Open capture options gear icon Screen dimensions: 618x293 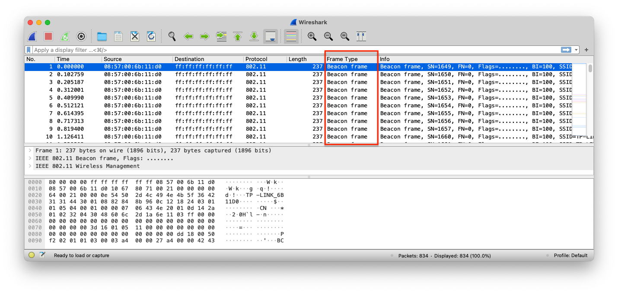point(81,36)
